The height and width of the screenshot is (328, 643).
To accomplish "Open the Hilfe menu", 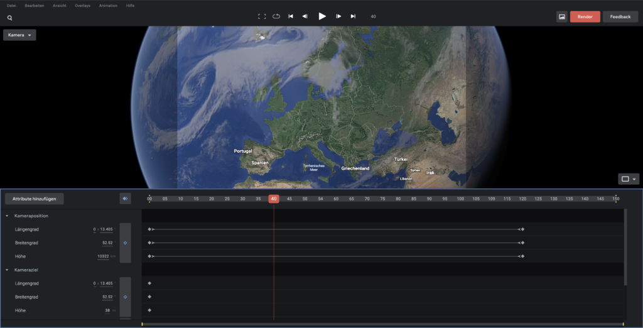I will point(130,6).
